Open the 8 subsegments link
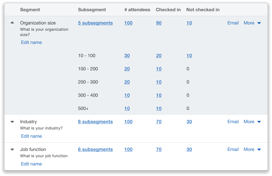This screenshot has width=272, height=176. (95, 122)
